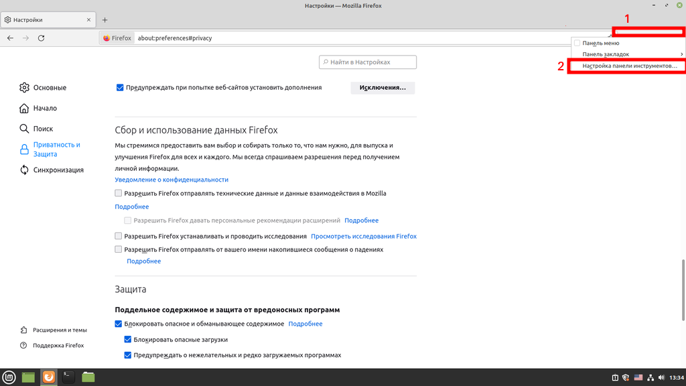Click the Найти в Настройках search field

368,62
